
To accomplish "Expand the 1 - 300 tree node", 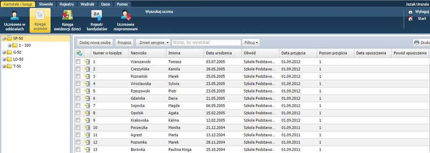I will point(10,45).
